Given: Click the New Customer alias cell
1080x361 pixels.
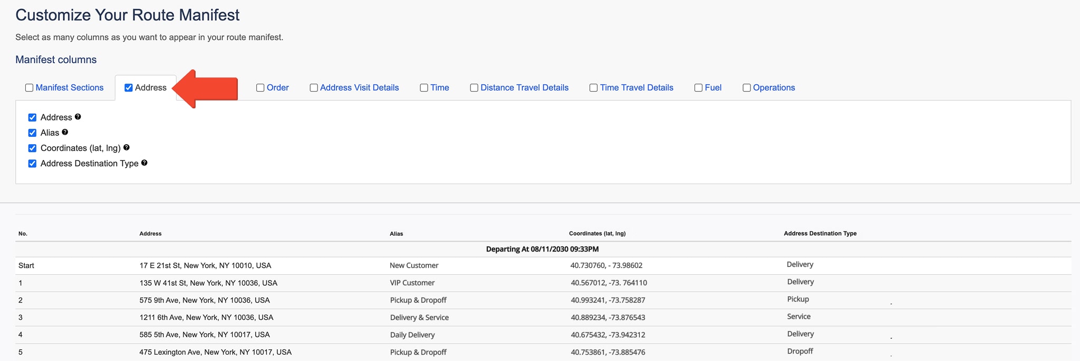Looking at the screenshot, I should [x=414, y=266].
